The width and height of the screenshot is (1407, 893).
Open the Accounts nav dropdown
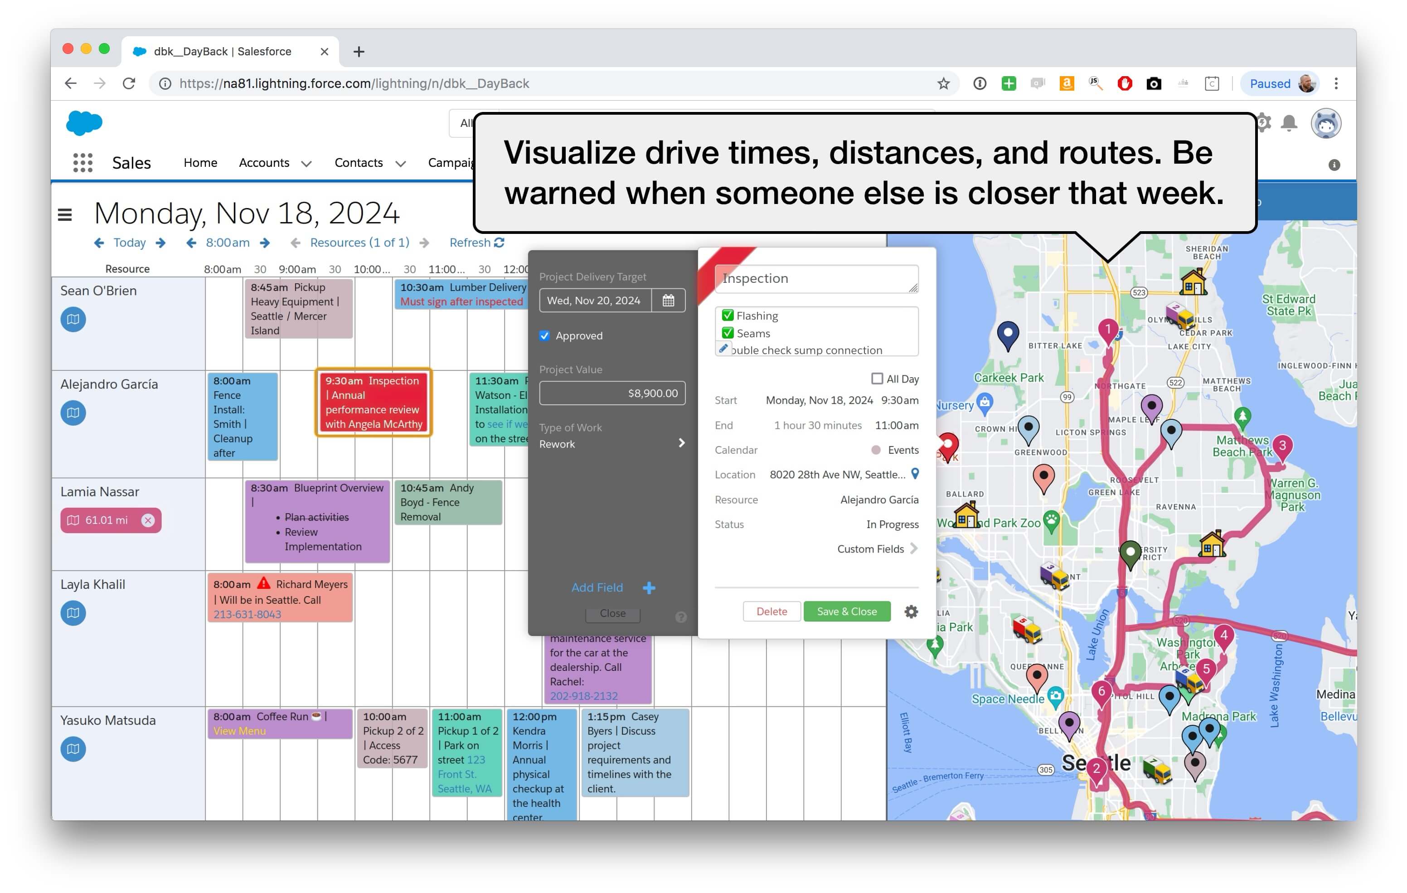click(x=306, y=164)
